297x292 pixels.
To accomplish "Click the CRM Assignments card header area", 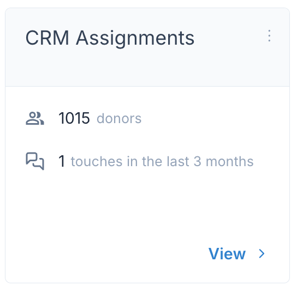I will [147, 47].
